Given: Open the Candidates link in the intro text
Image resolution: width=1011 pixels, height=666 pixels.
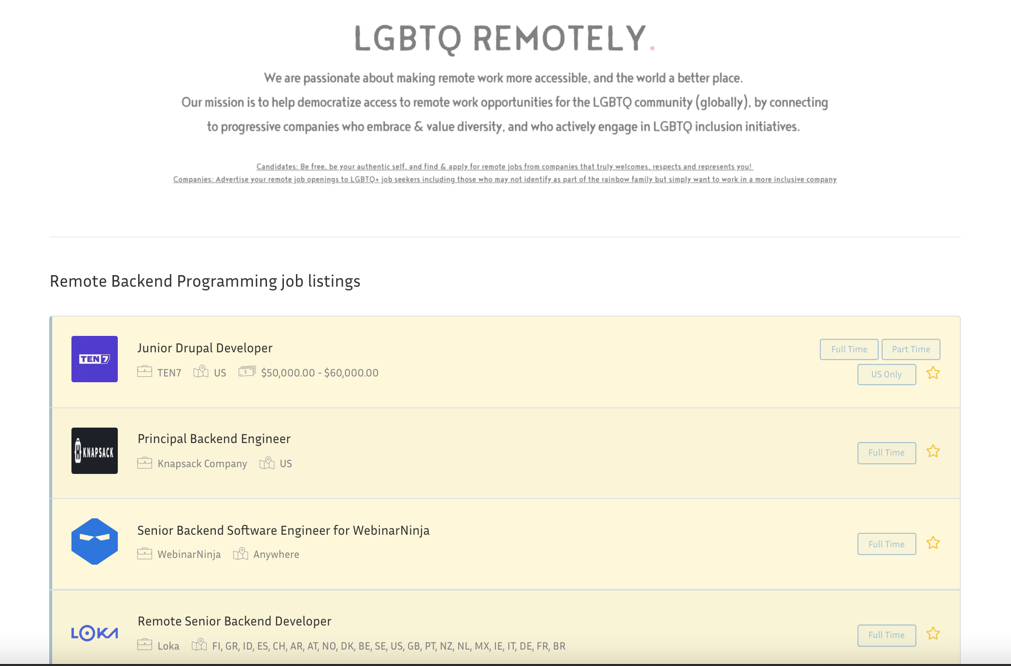Looking at the screenshot, I should (504, 166).
